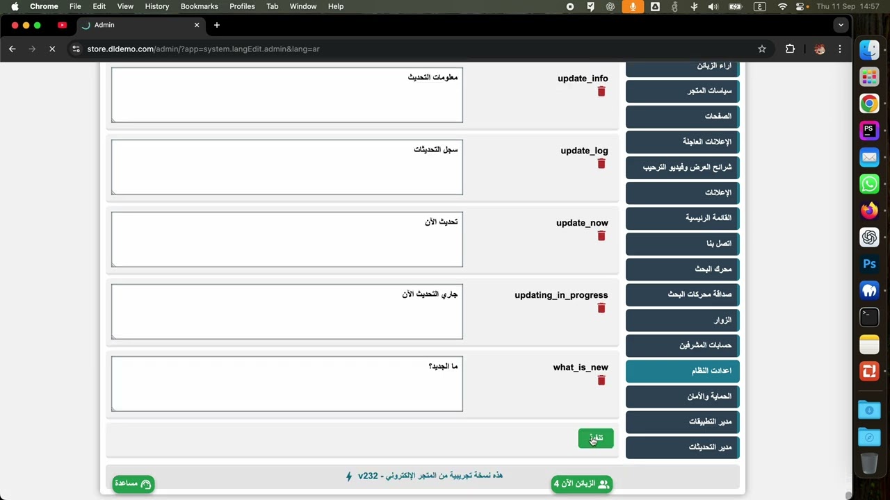
Task: Open the History menu
Action: click(x=156, y=6)
